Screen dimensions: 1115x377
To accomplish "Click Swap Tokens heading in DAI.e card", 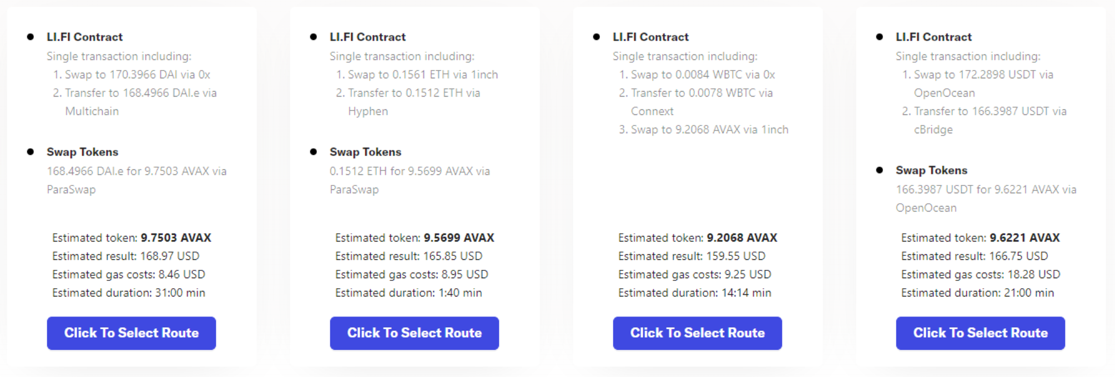I will click(82, 152).
